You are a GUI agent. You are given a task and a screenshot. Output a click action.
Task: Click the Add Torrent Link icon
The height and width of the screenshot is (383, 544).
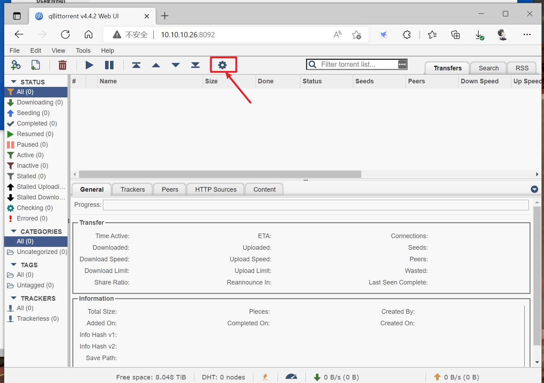pos(16,65)
